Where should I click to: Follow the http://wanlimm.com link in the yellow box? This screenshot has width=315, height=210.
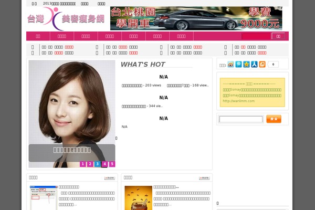coord(239,101)
